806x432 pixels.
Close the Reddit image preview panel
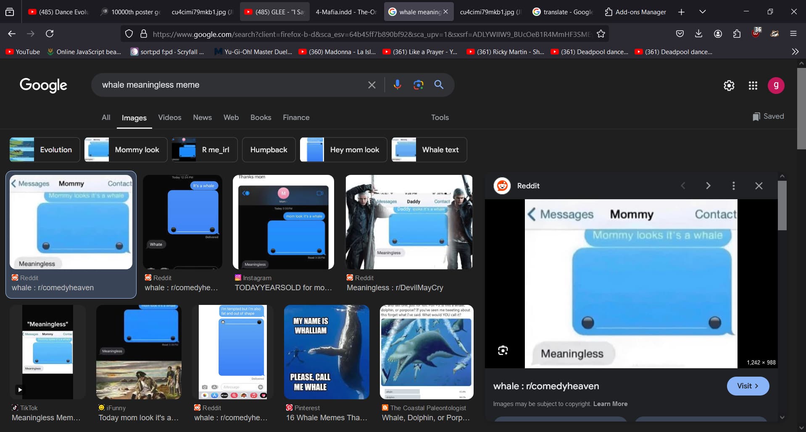(x=759, y=186)
